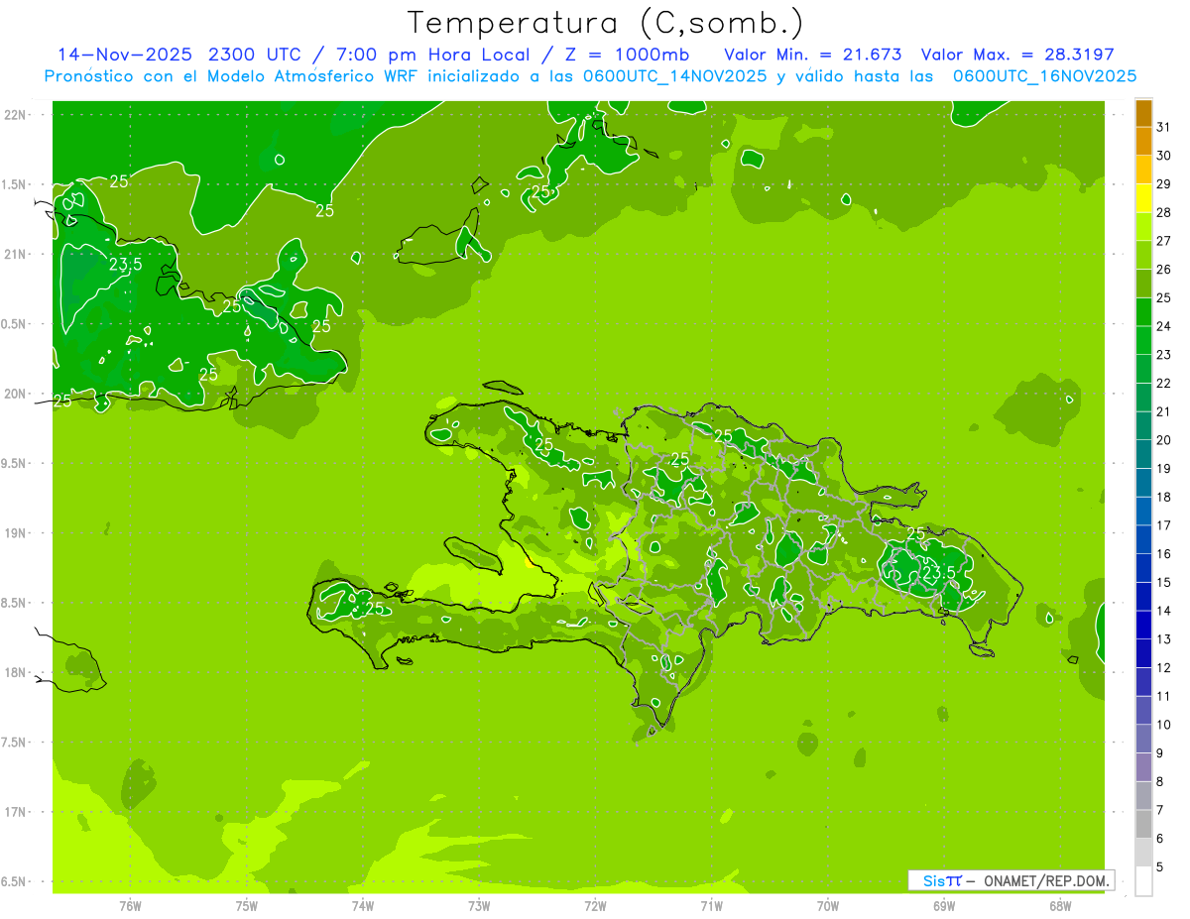
Task: Click the "20N" latitude axis label
Action: (16, 394)
